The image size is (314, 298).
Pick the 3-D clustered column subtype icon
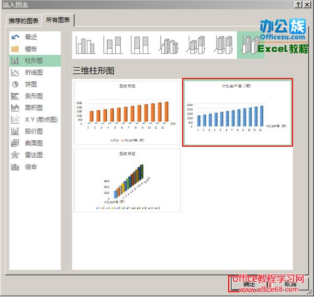[168, 45]
